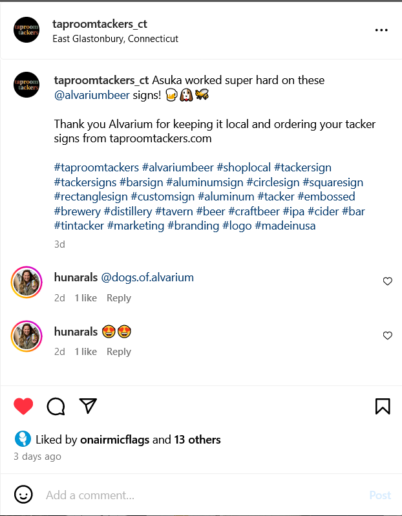This screenshot has height=516, width=402.
Task: Share post via paper plane icon
Action: tap(88, 406)
